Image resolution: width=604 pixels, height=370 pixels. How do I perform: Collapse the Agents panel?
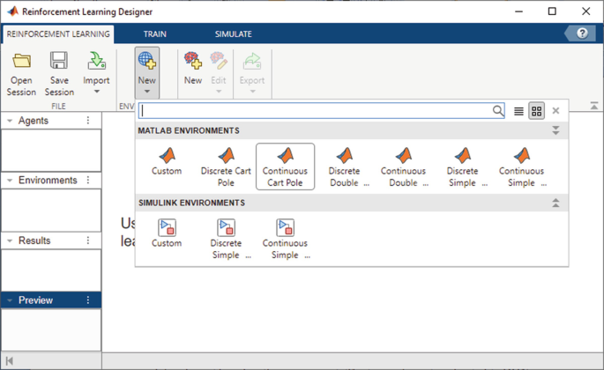pyautogui.click(x=10, y=121)
